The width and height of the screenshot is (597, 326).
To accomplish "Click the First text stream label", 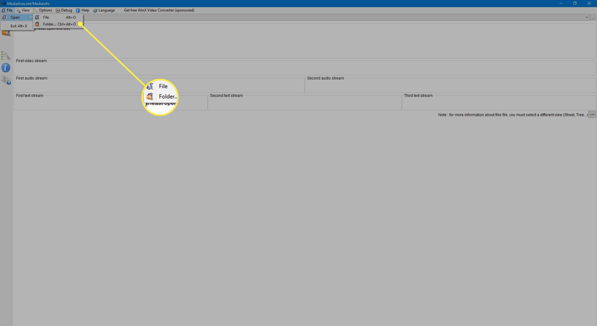I will 30,96.
